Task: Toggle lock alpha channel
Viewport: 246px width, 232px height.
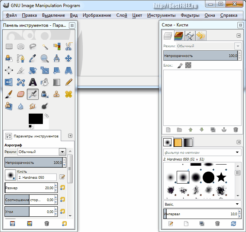Action: [189, 66]
